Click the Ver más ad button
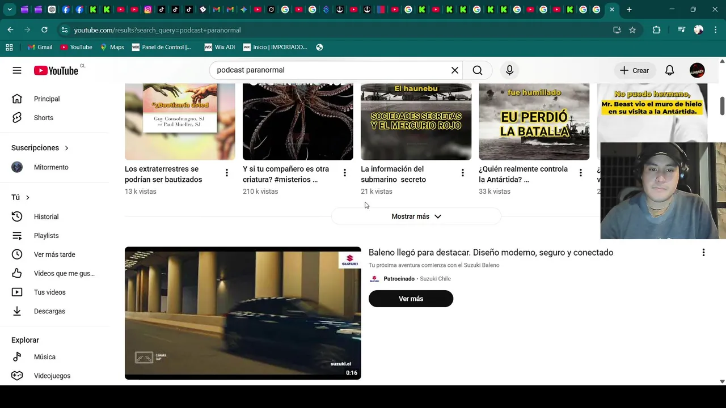This screenshot has height=408, width=726. pyautogui.click(x=411, y=299)
